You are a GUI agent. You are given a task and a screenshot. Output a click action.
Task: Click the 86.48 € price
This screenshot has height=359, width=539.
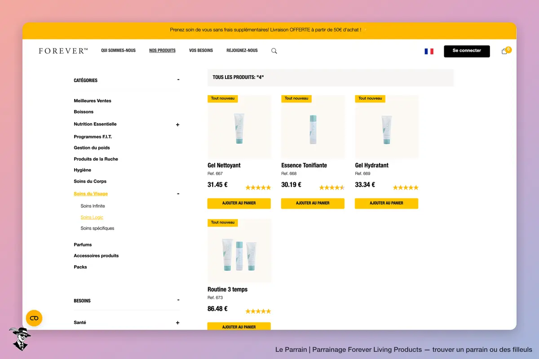(217, 309)
